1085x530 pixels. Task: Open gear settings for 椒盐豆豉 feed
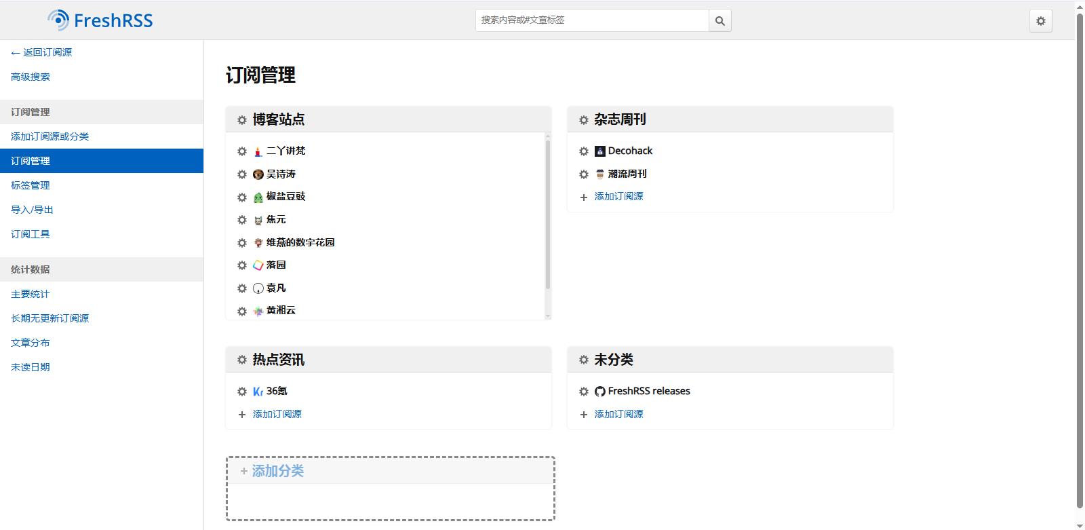pos(242,197)
